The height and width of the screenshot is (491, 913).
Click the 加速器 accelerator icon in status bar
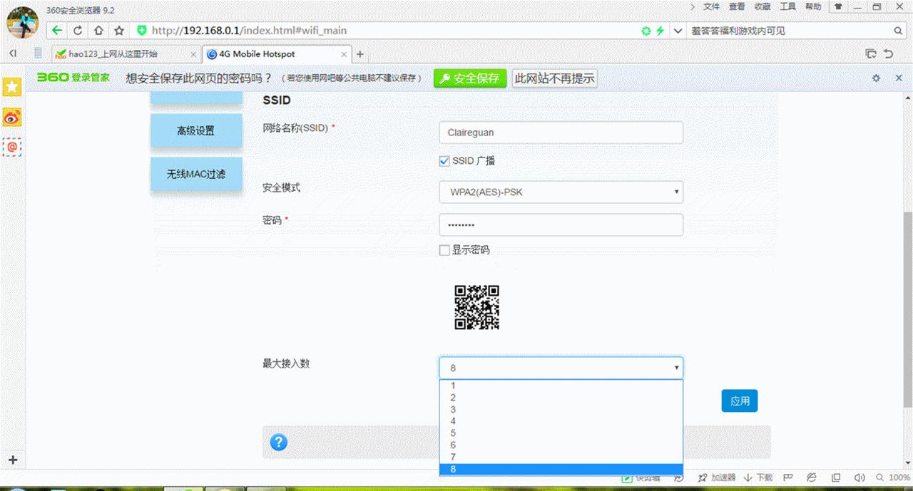coord(715,477)
